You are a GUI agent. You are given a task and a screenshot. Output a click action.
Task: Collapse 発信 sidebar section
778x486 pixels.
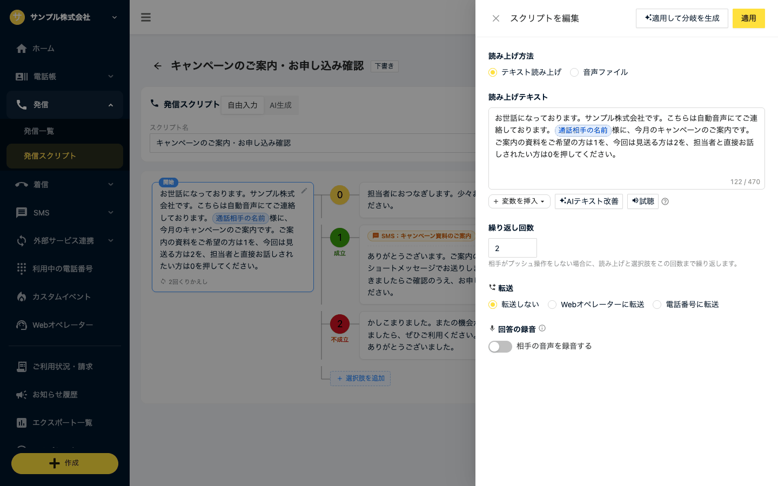[65, 105]
